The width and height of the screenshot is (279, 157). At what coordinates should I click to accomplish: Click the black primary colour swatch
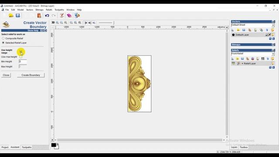point(54,145)
